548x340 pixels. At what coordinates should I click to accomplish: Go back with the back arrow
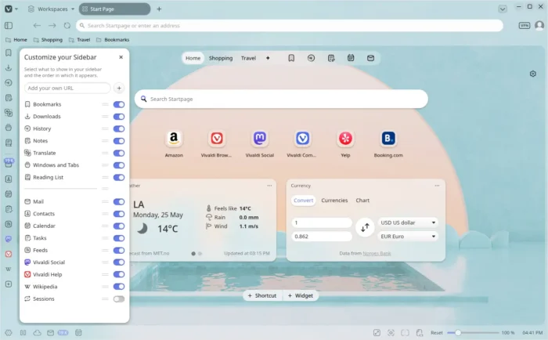pos(37,26)
